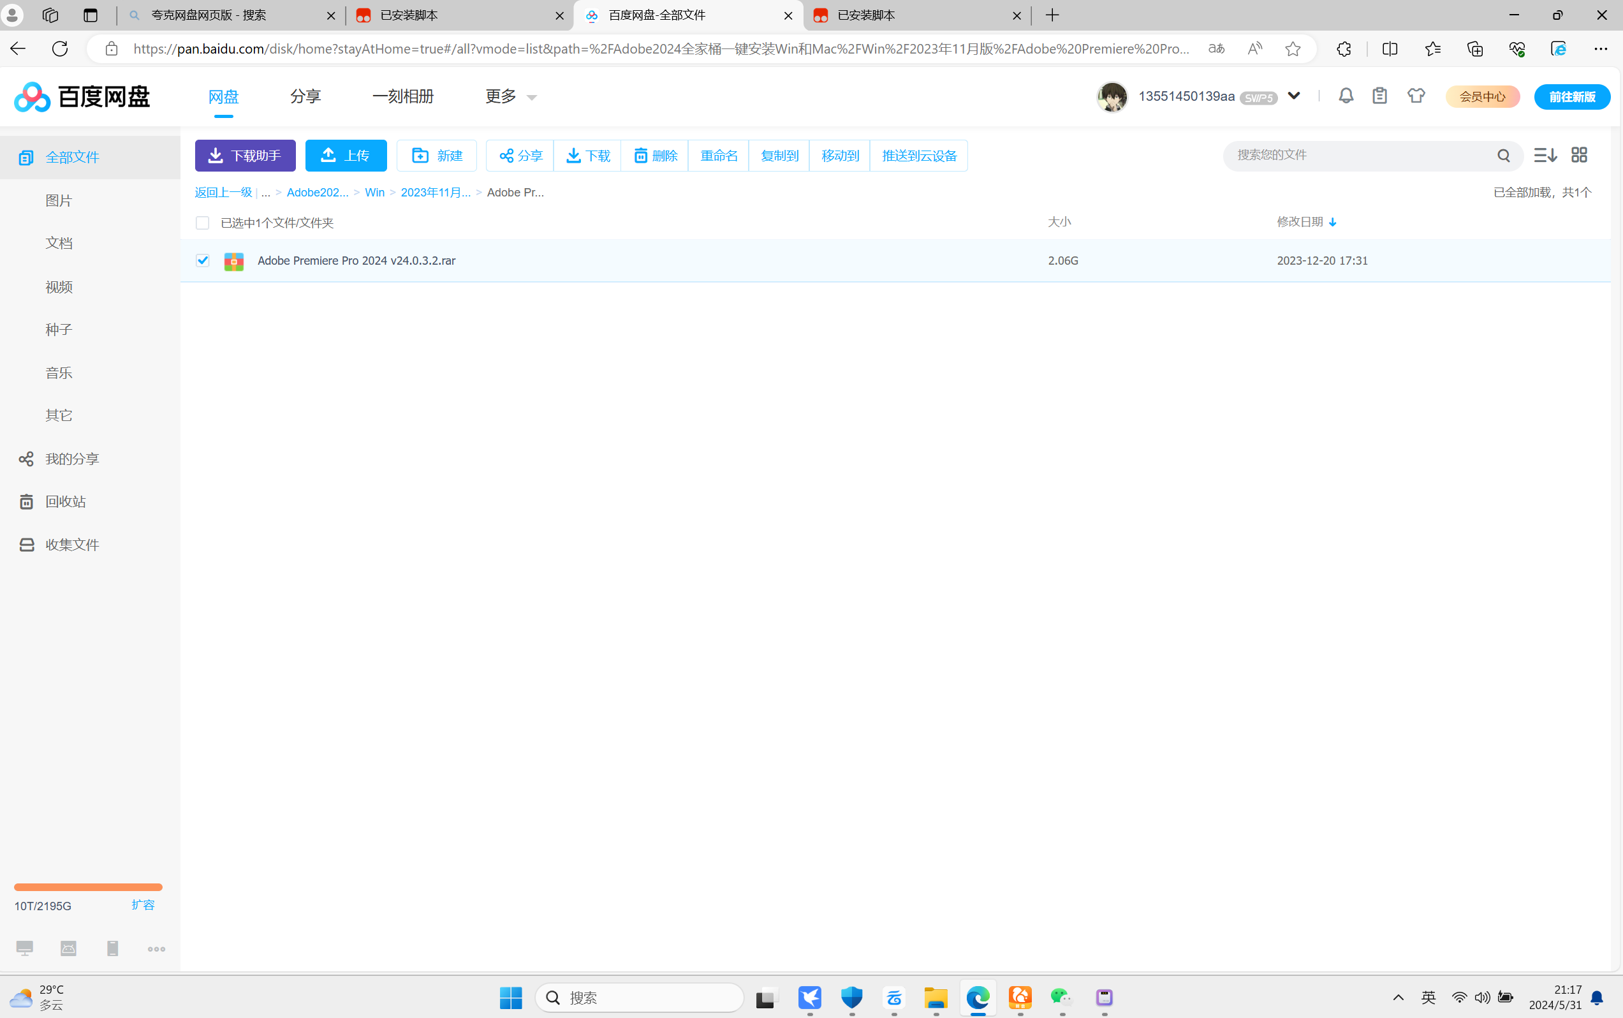This screenshot has width=1623, height=1018.
Task: Click the 返回上一级 link
Action: coord(223,193)
